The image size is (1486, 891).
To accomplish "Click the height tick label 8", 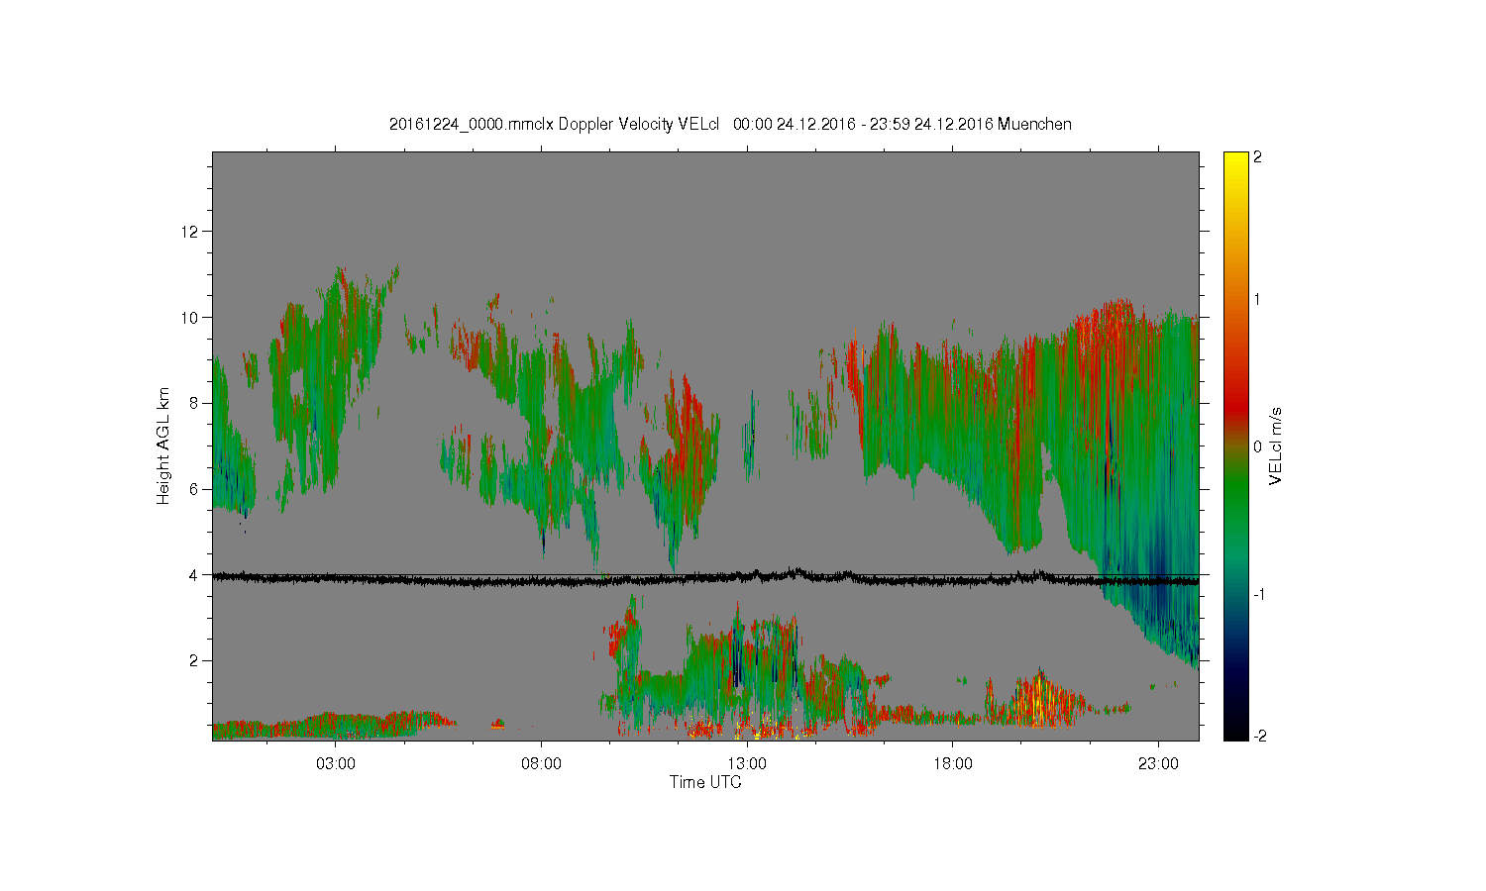I will click(x=194, y=403).
